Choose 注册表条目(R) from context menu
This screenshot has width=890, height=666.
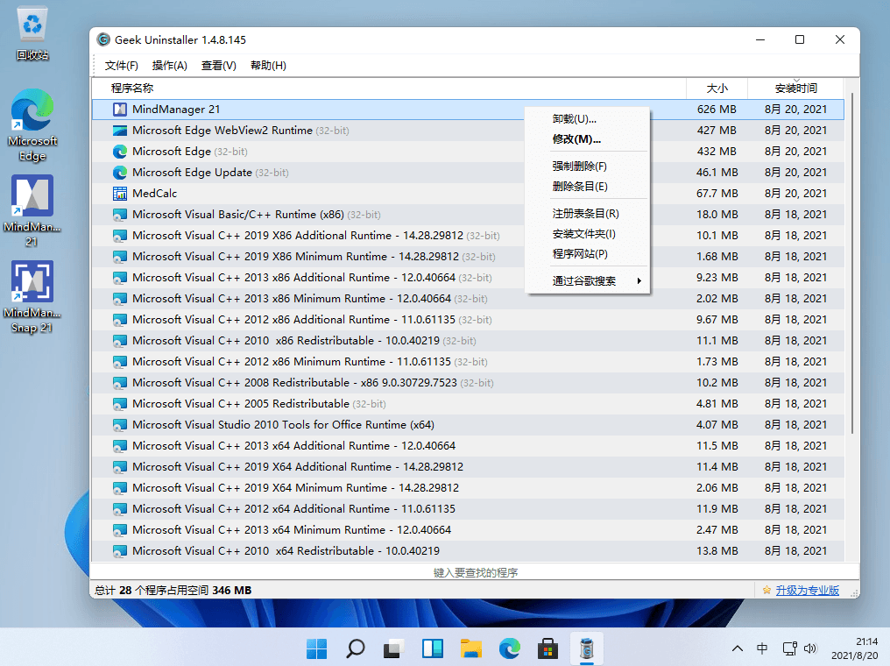click(x=587, y=214)
